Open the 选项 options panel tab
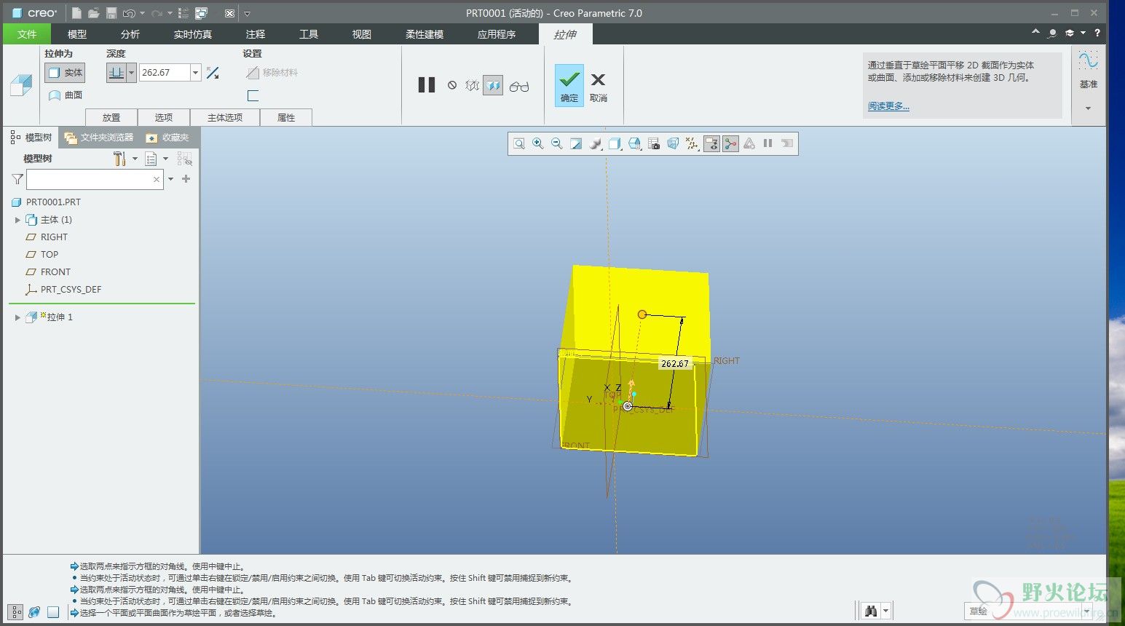This screenshot has width=1125, height=626. pyautogui.click(x=164, y=117)
